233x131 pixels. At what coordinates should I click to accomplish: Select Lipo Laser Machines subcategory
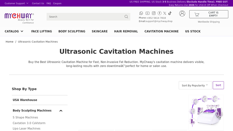pos(27,128)
